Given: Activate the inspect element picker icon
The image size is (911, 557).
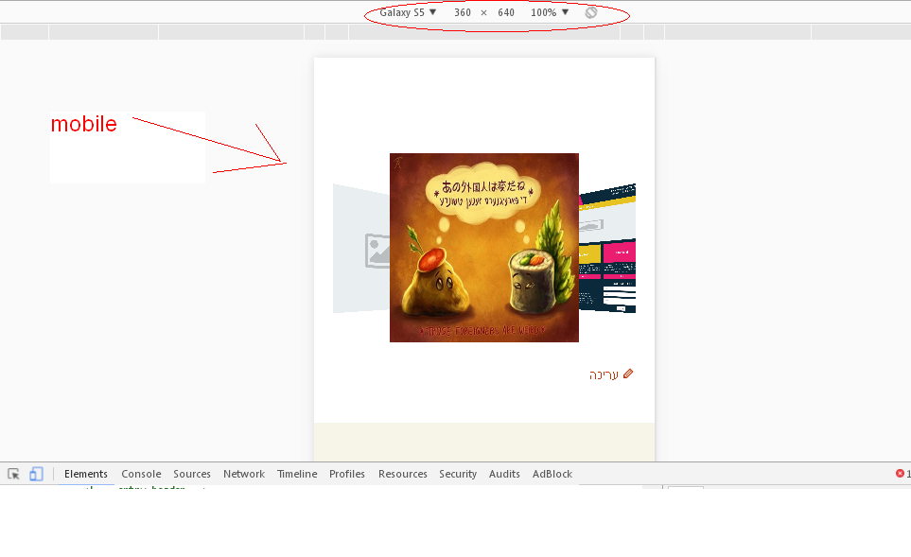Looking at the screenshot, I should click(13, 474).
